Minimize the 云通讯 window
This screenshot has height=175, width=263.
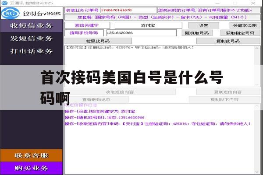pos(217,3)
